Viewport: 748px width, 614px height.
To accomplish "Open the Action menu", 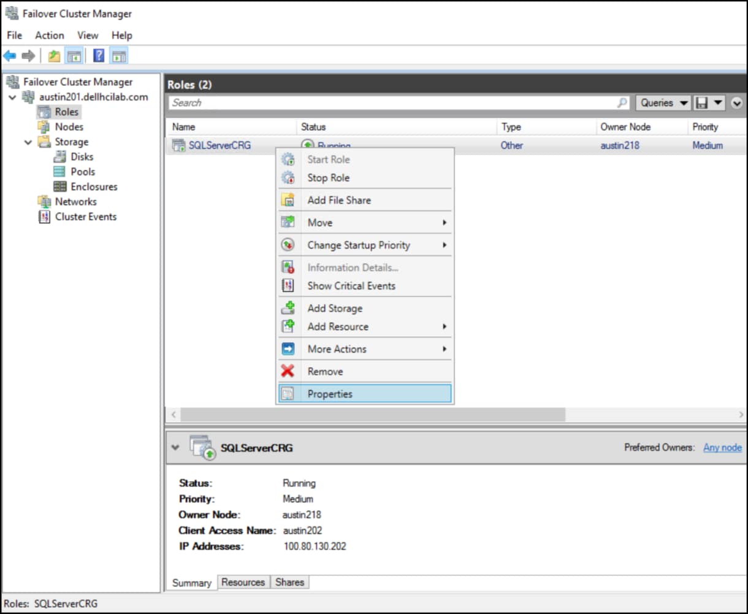I will 50,36.
